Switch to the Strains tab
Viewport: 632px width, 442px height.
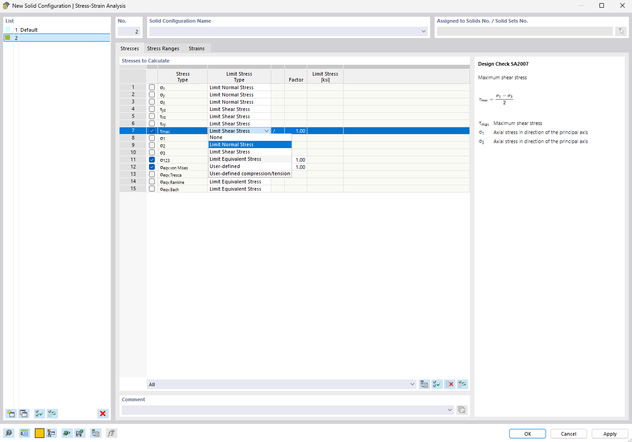coord(196,48)
